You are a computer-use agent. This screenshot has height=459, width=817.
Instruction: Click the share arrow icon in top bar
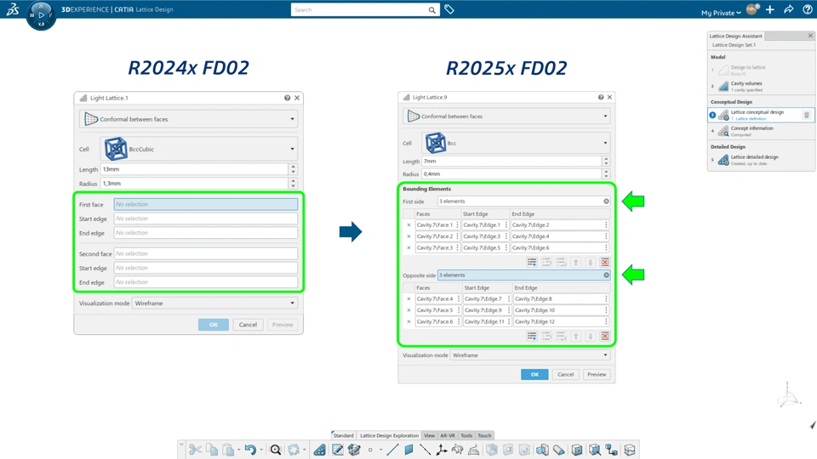(789, 9)
